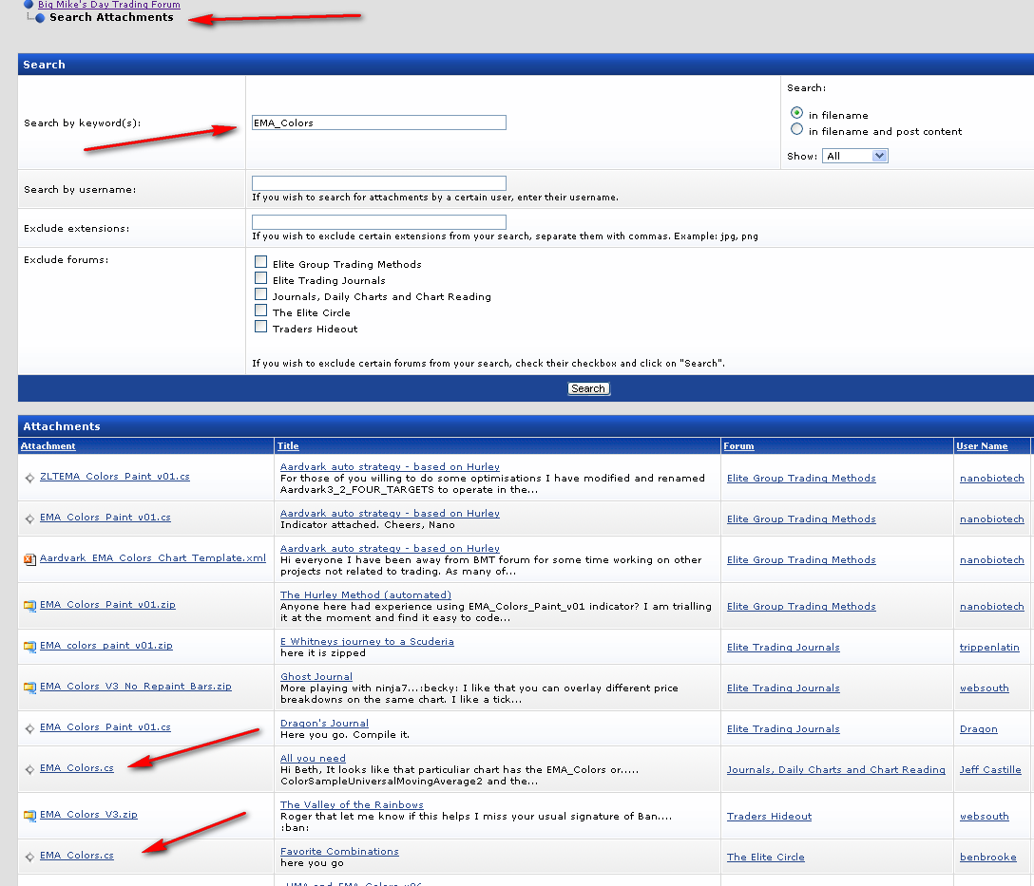This screenshot has width=1034, height=886.
Task: Click zip icon beside EMA_Colors_V3.zip
Action: pyautogui.click(x=29, y=816)
